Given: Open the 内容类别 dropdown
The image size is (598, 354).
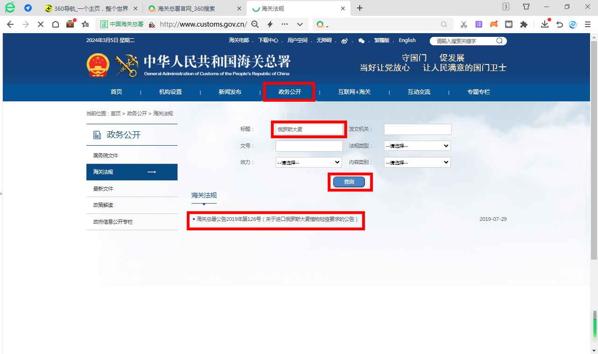Looking at the screenshot, I should (x=417, y=163).
